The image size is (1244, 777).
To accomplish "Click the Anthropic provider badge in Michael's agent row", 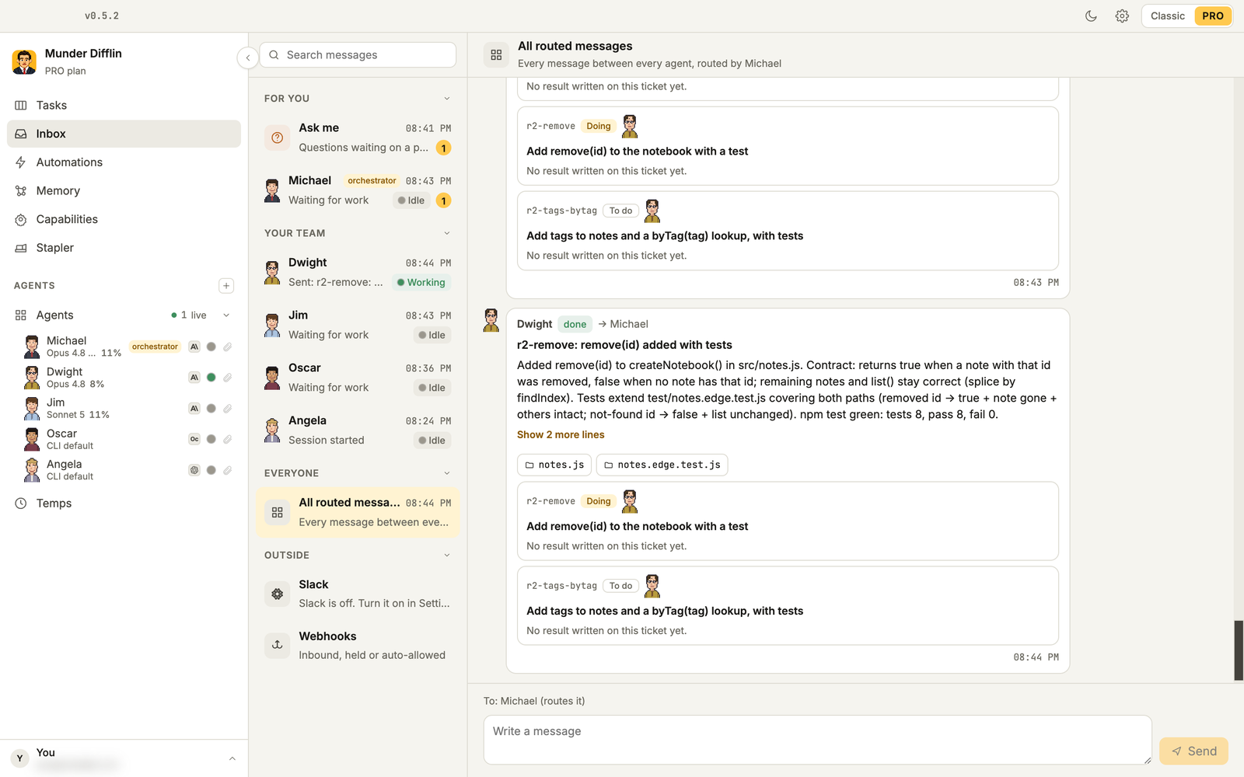I will (194, 347).
